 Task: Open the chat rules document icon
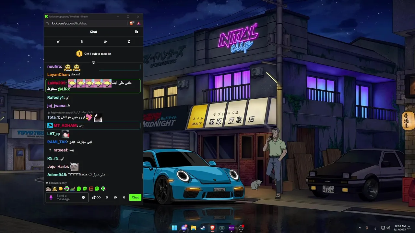107,197
